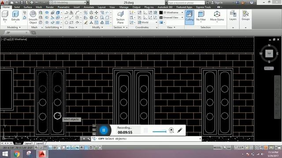The image size is (282, 158).
Task: Select the Box solid tool
Action: point(5,16)
